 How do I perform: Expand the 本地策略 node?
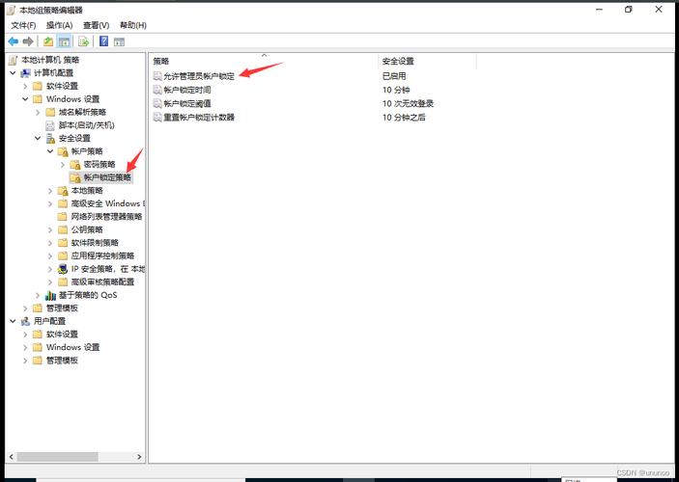pyautogui.click(x=50, y=191)
